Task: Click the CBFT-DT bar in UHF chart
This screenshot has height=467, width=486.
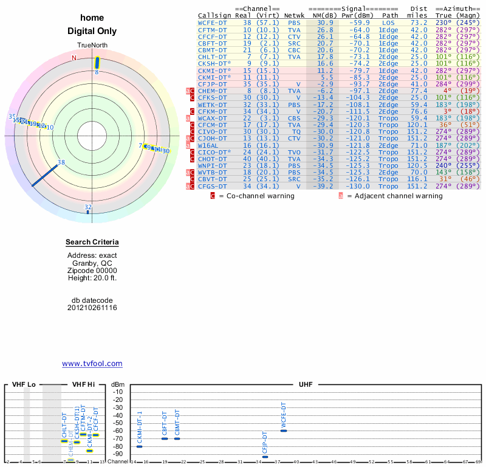Action: click(165, 438)
